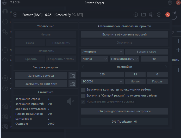Image resolution: width=181 pixels, height=138 pixels.
Task: Click the Сбросить button
Action: (30, 59)
